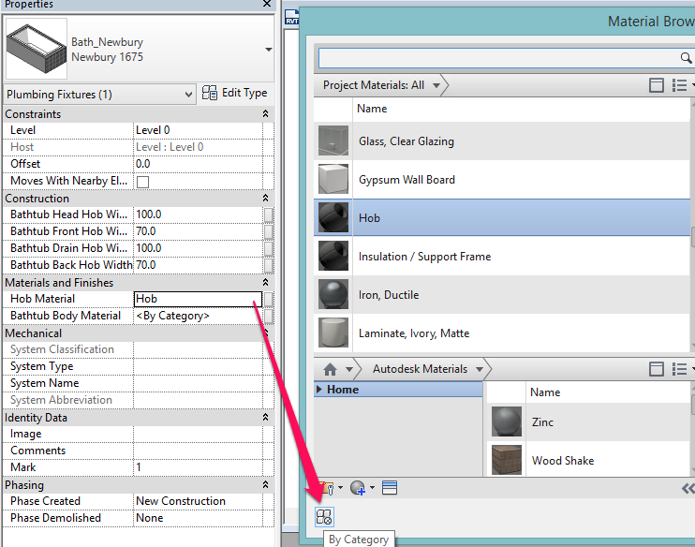The width and height of the screenshot is (695, 547).
Task: Sort project materials by Name header
Action: (x=372, y=109)
